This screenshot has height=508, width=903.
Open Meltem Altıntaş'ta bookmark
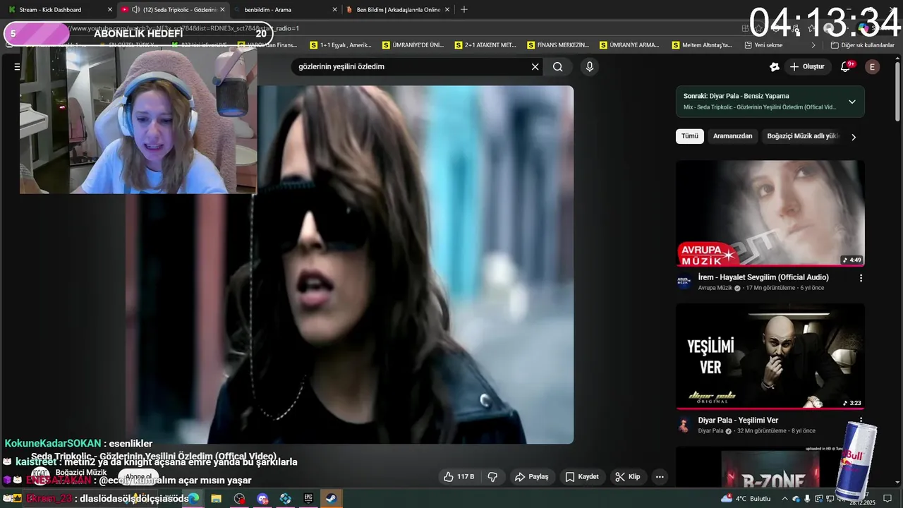coord(701,45)
